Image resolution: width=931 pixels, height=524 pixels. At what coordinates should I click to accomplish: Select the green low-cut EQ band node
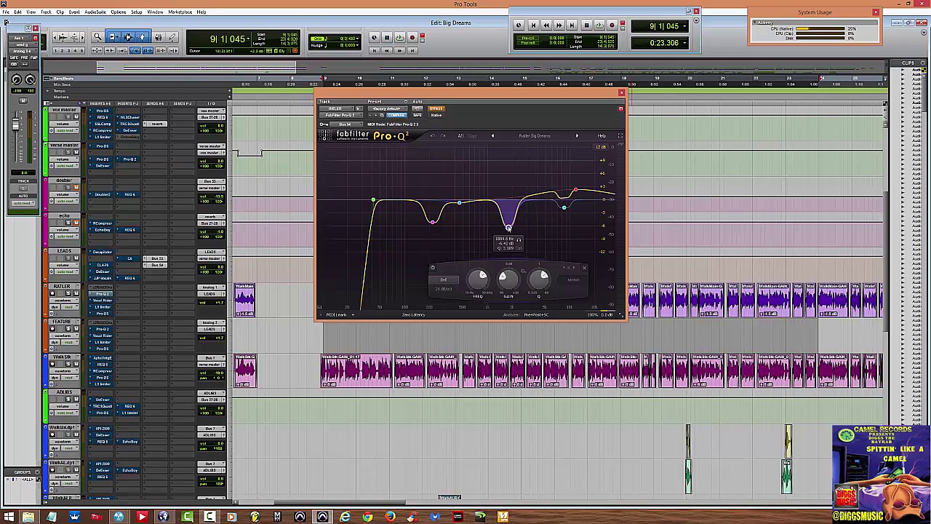(373, 200)
